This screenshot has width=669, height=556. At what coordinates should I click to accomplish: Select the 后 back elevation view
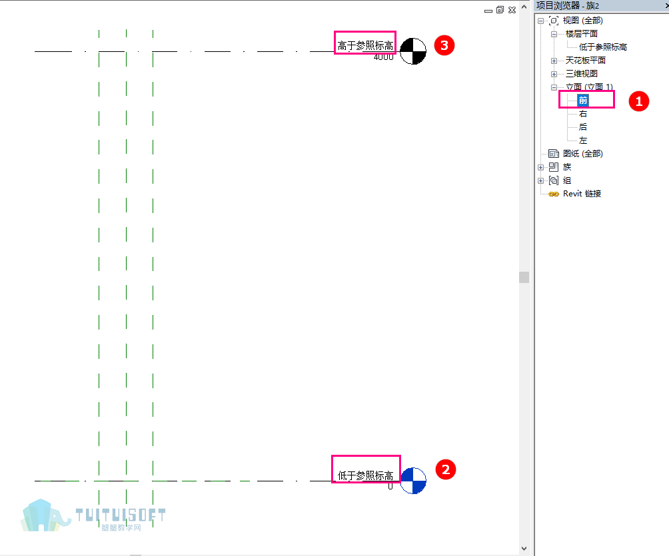pyautogui.click(x=583, y=127)
